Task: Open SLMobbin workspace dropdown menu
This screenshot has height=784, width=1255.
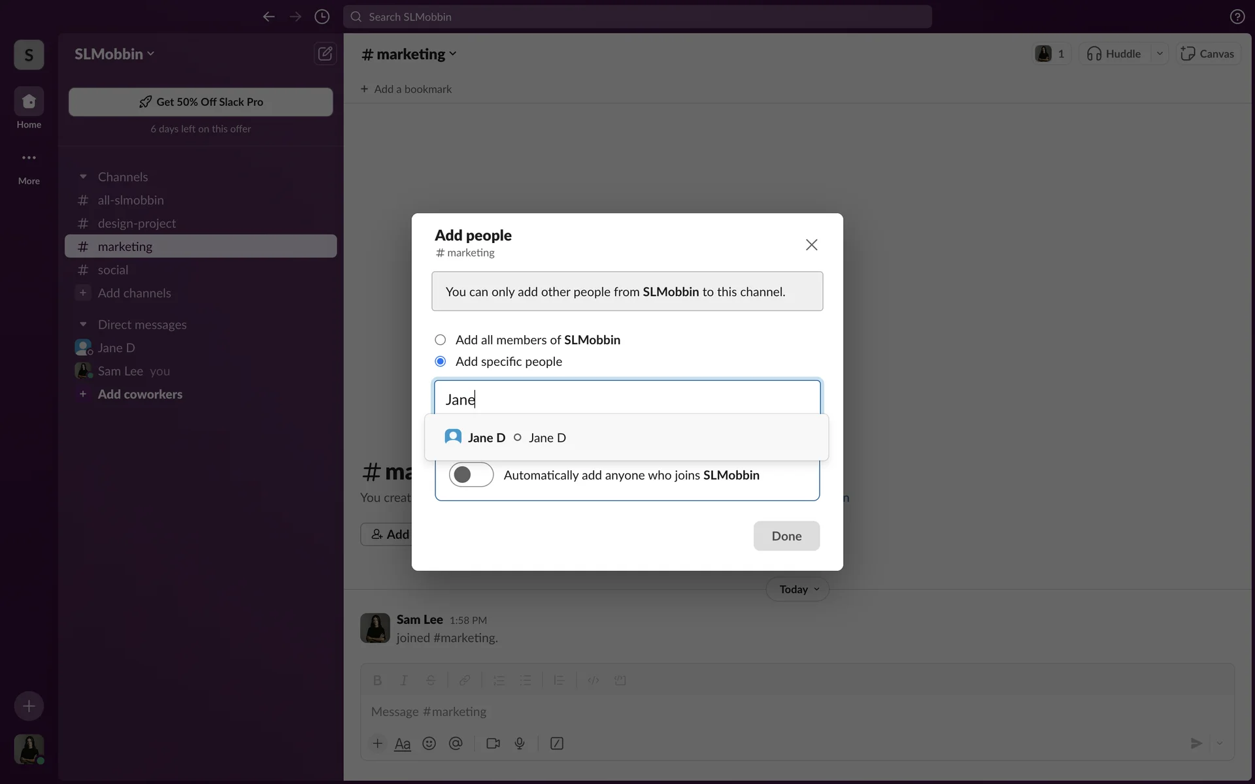Action: click(x=114, y=54)
